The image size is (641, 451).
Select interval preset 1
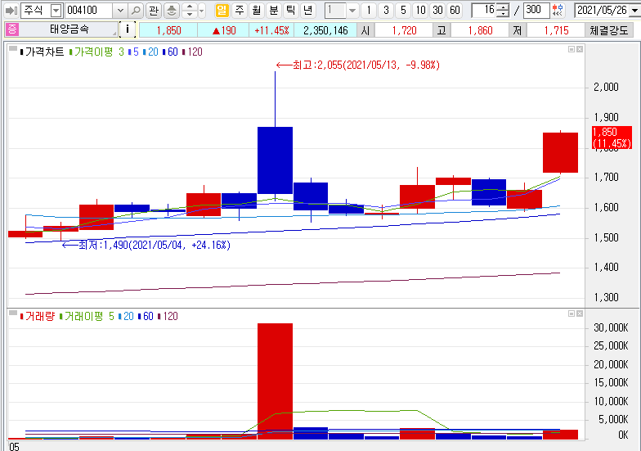[369, 10]
